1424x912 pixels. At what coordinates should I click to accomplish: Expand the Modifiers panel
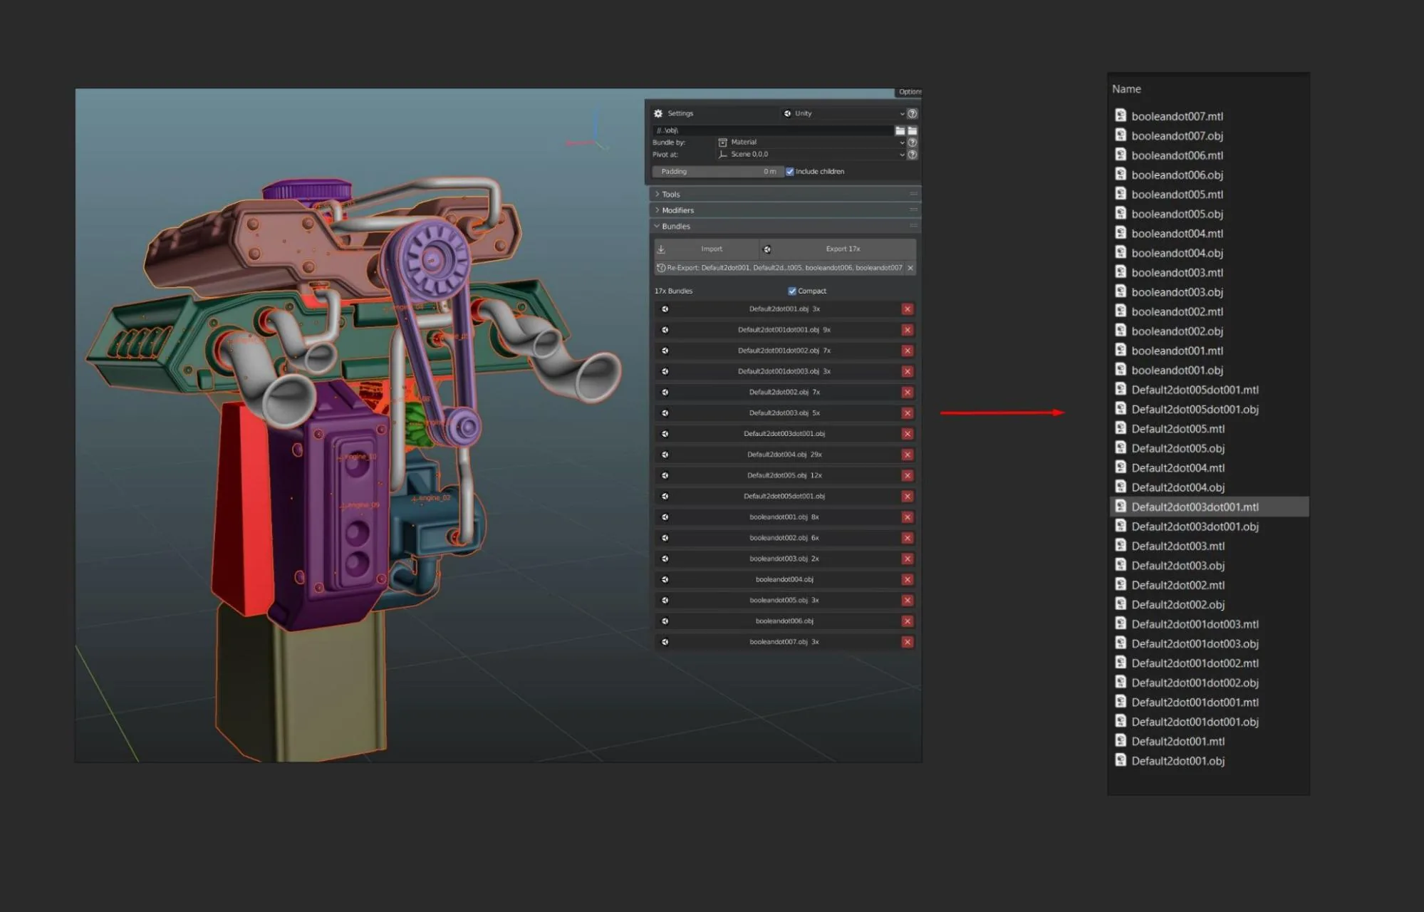[x=786, y=210]
